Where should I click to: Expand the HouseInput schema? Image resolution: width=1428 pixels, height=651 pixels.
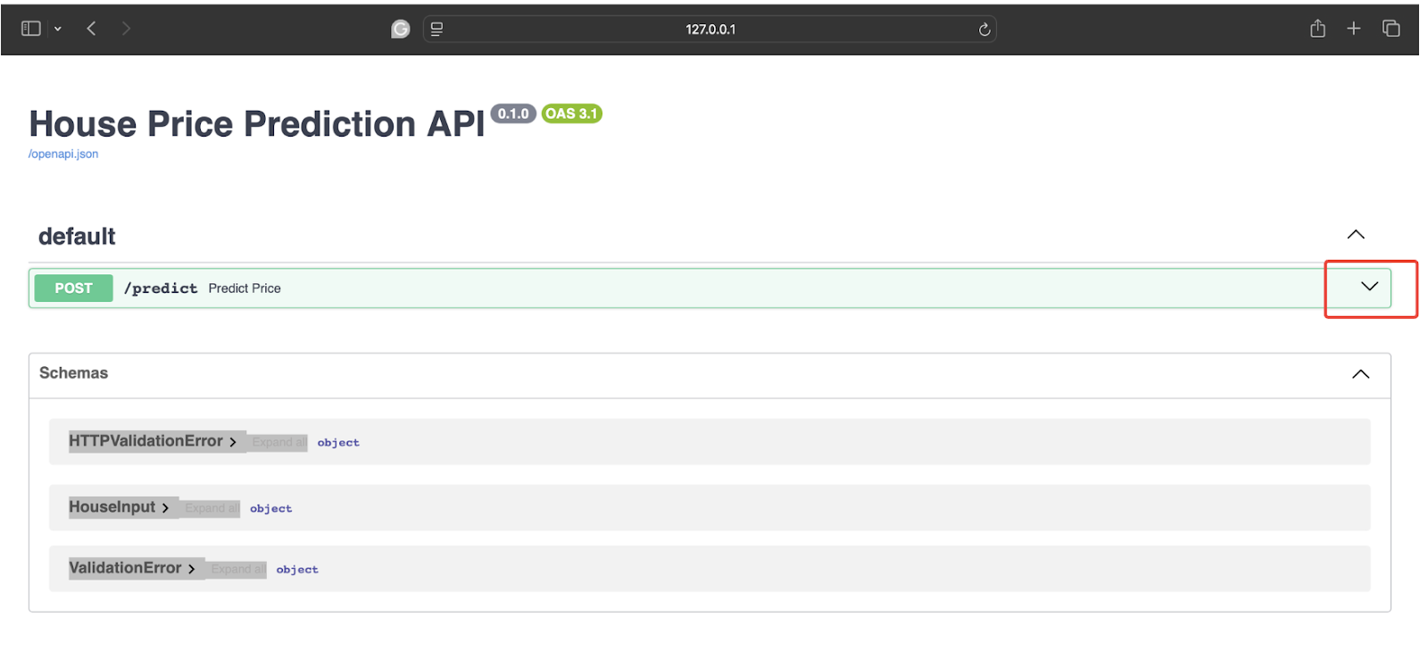(118, 507)
